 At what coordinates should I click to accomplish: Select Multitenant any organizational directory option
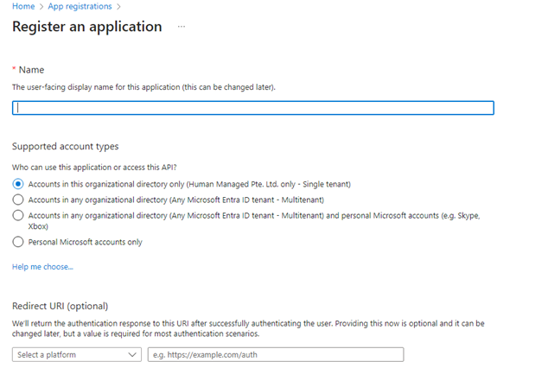pyautogui.click(x=18, y=200)
